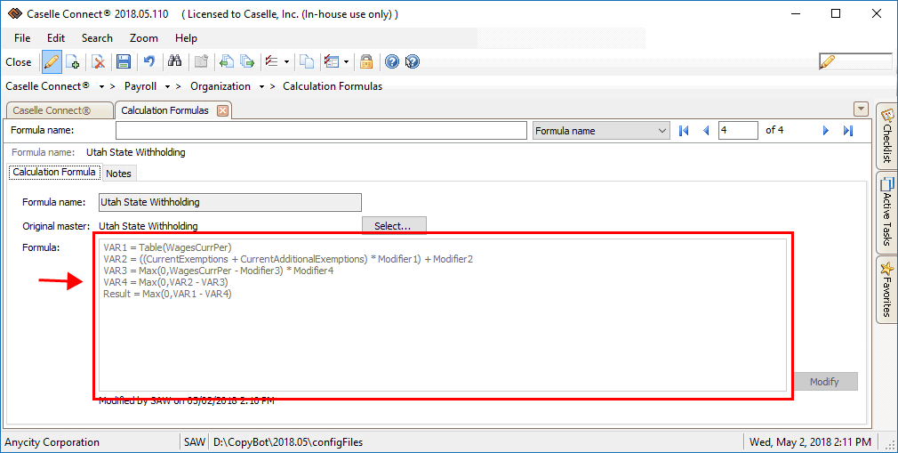Viewport: 898px width, 453px height.
Task: Close the Calculation Formulas tab
Action: click(223, 110)
